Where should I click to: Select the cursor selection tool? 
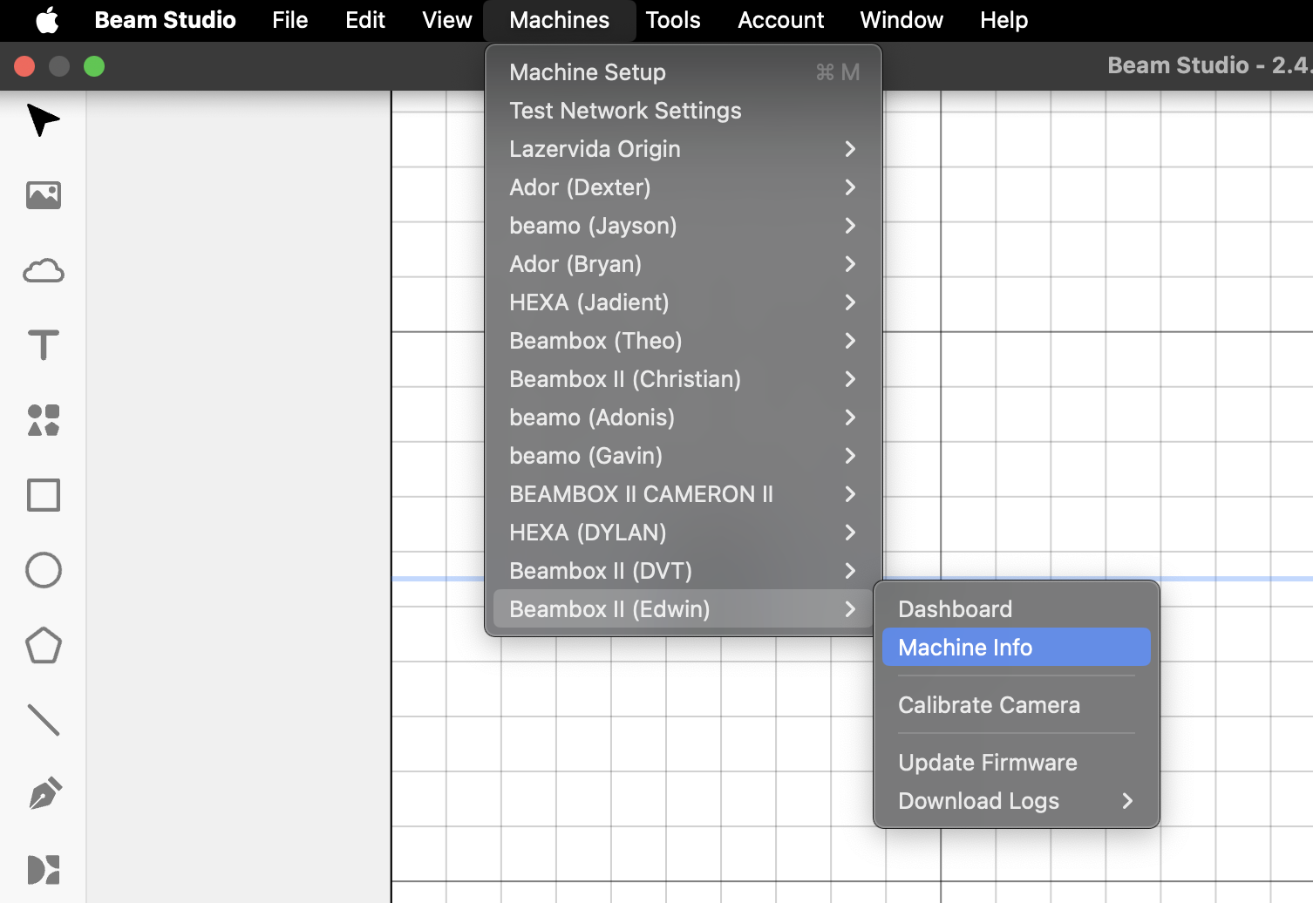(x=43, y=120)
